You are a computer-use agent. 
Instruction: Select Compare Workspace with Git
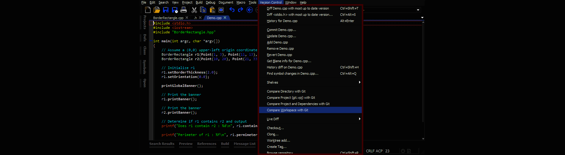pyautogui.click(x=287, y=110)
